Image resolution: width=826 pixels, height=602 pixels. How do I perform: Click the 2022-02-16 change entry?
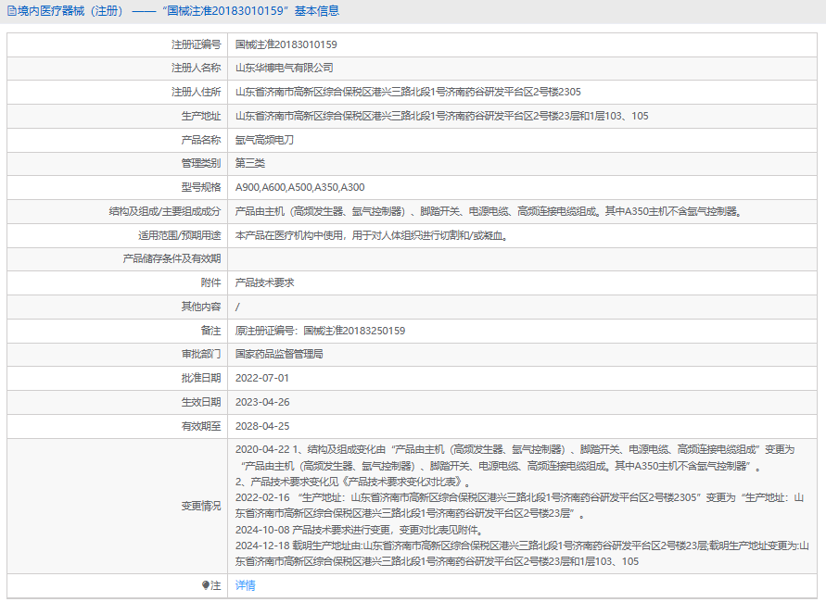[519, 505]
